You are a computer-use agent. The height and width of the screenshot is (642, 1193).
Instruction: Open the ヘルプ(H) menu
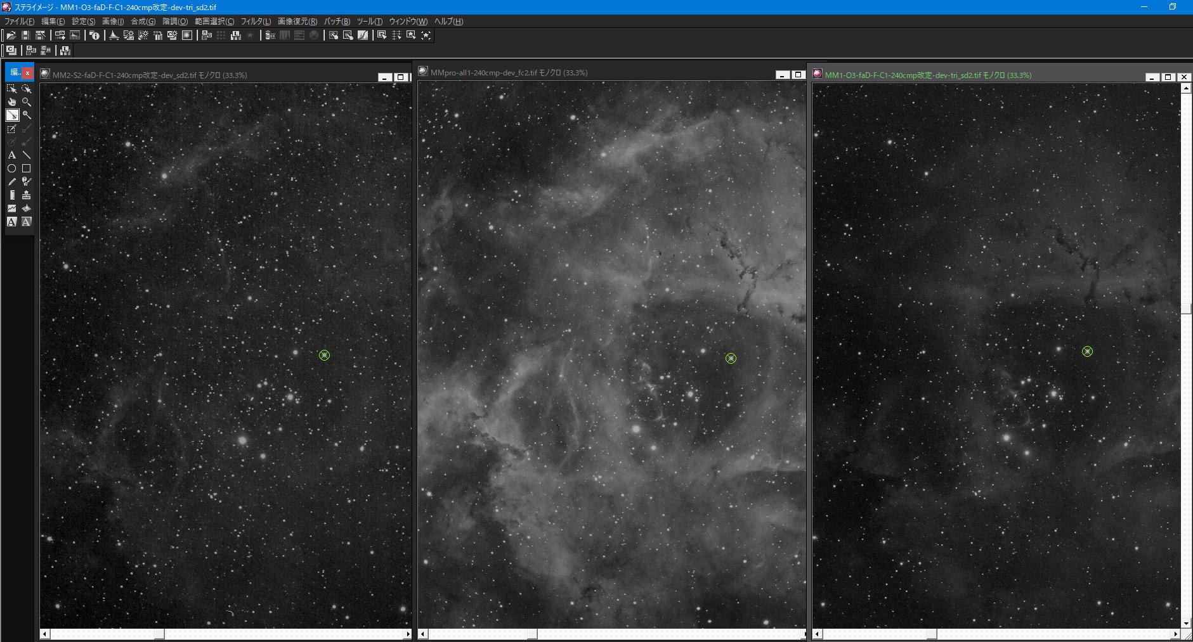448,22
